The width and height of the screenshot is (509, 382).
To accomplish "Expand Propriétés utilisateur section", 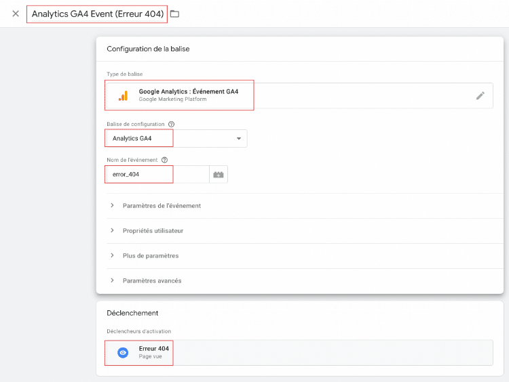I will 153,230.
